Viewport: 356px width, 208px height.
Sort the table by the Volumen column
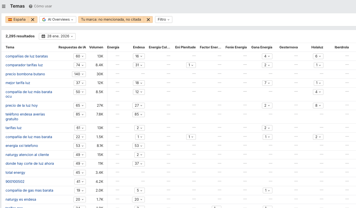point(96,47)
